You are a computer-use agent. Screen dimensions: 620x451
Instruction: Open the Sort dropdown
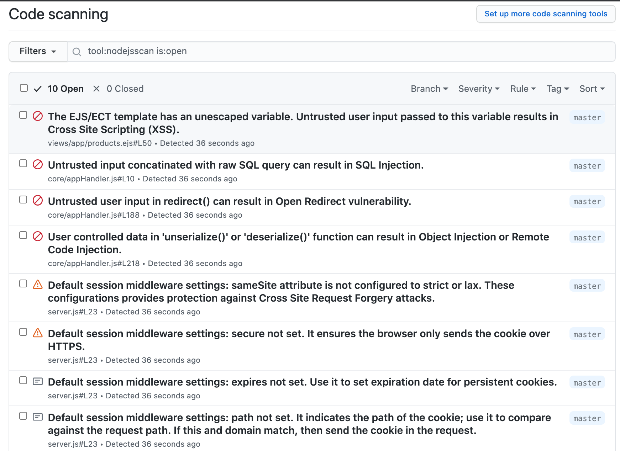pos(592,89)
